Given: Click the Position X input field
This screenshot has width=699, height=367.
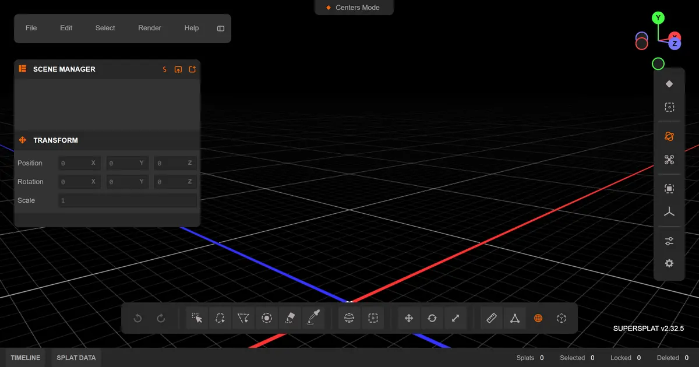Looking at the screenshot, I should (x=79, y=163).
